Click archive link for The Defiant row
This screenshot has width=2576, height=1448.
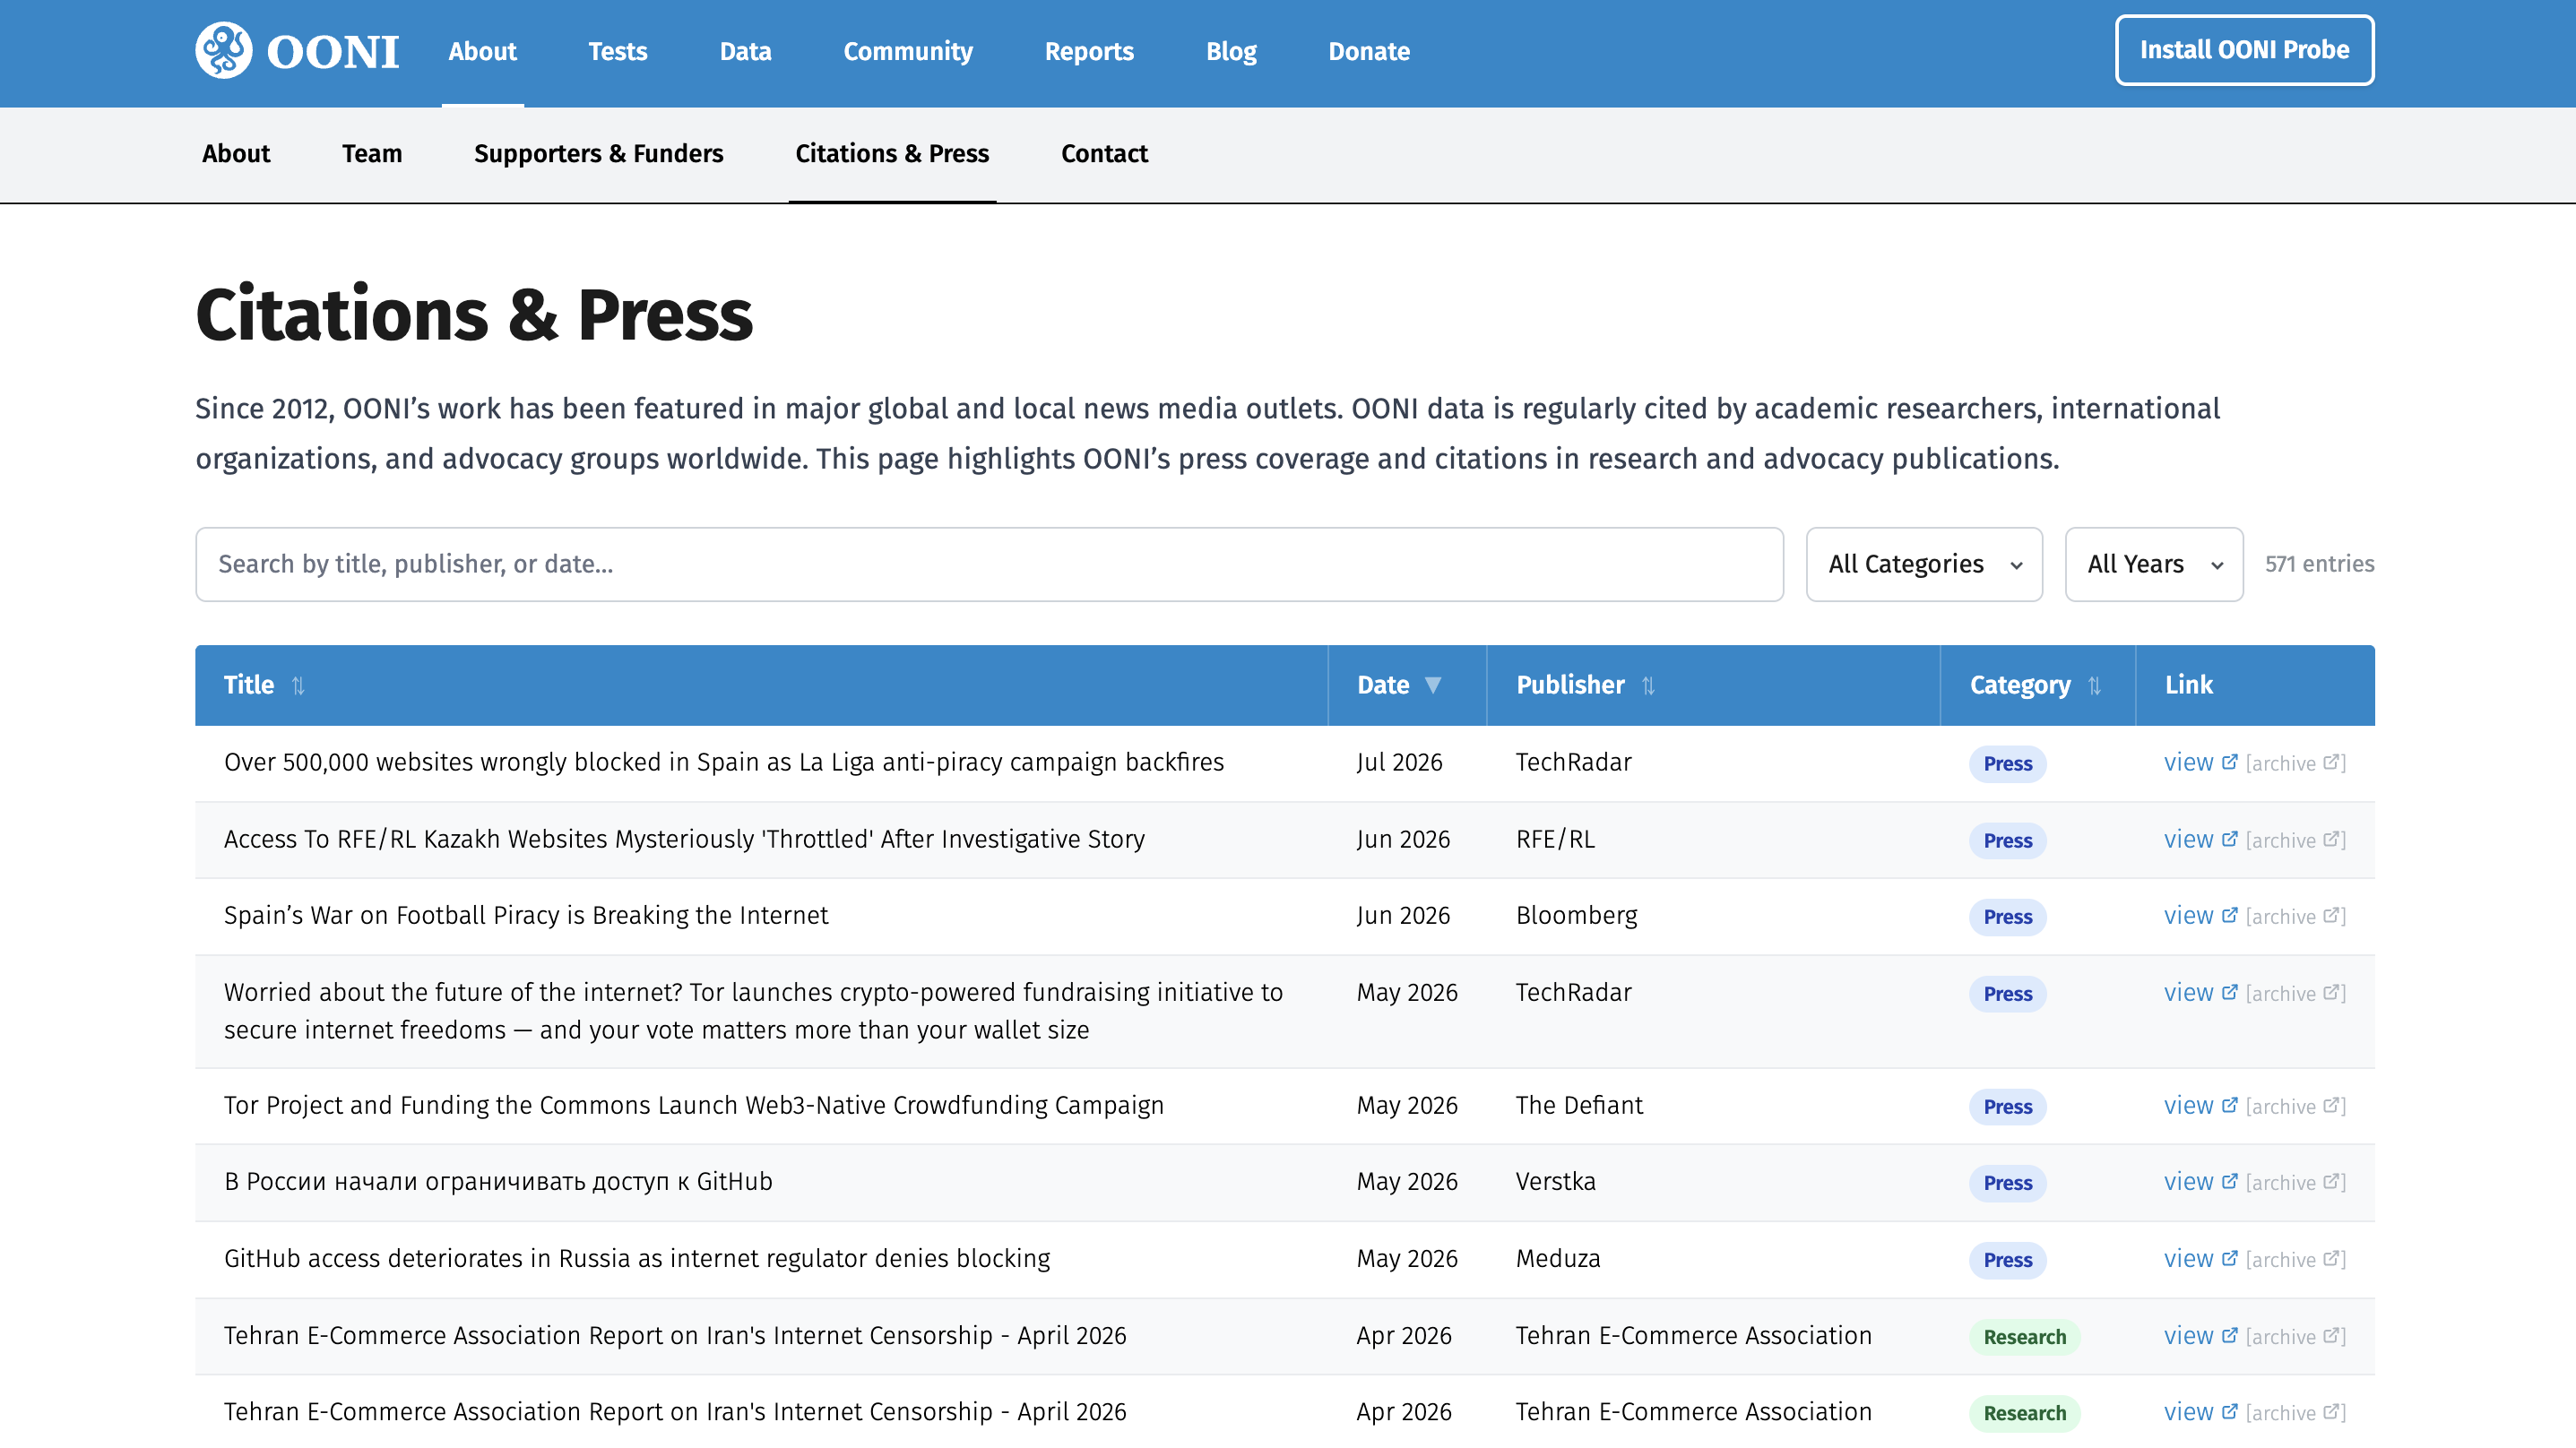(2295, 1106)
